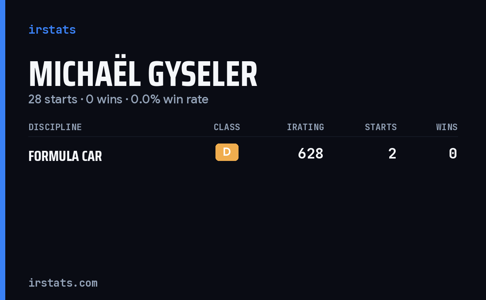Click the letter D inside the badge
This screenshot has height=300, width=486.
pos(227,152)
